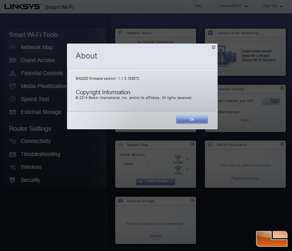Screen dimensions: 292x251
Task: Go to Connectivity router settings
Action: [x=36, y=141]
